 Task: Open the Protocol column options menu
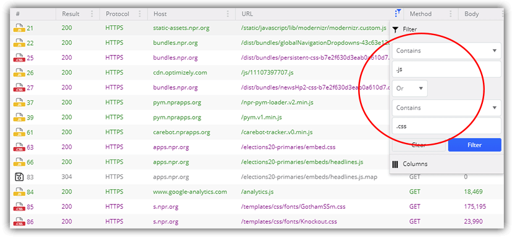(140, 14)
